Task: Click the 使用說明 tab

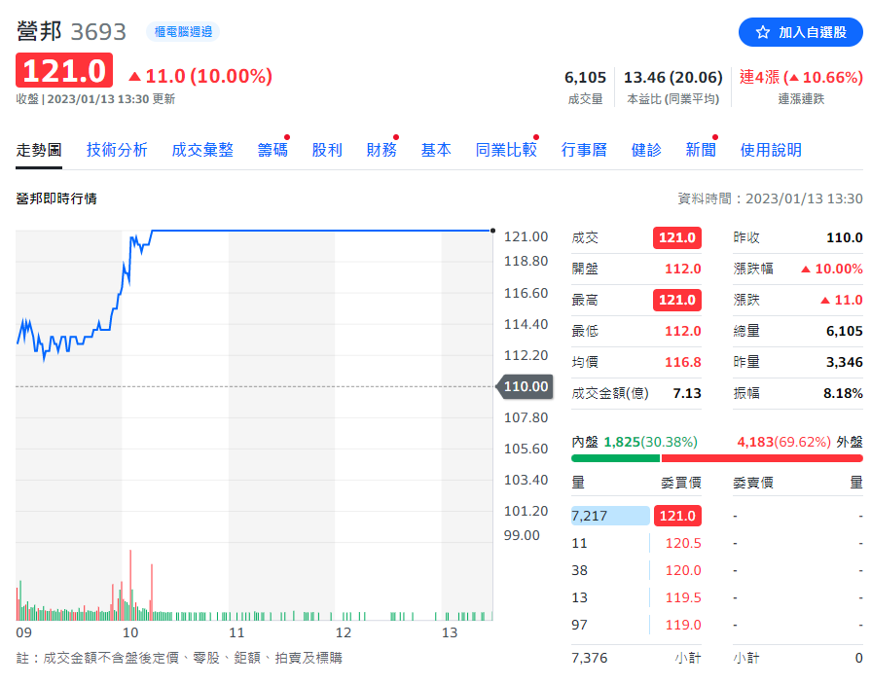Action: click(771, 150)
